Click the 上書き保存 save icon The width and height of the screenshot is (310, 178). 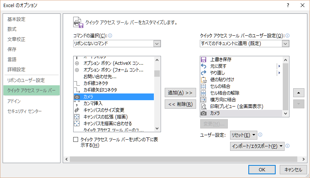click(204, 59)
